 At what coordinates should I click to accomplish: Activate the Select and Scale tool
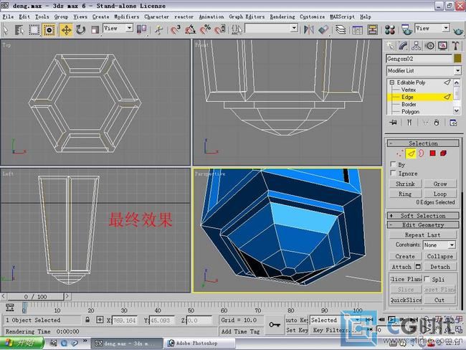[x=95, y=30]
